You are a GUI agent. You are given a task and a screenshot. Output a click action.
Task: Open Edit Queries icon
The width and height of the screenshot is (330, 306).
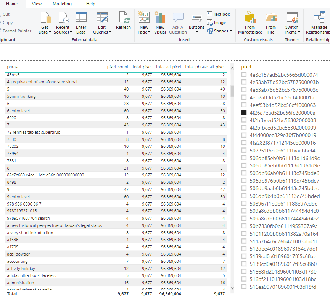pos(102,17)
